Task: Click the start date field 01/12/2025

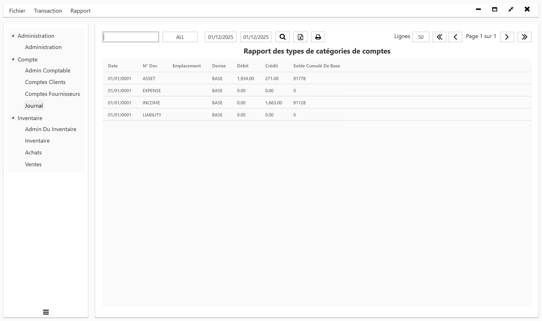Action: [220, 37]
